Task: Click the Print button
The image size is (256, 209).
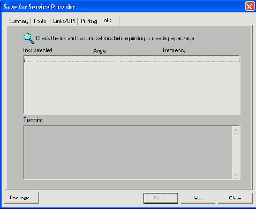Action: click(x=161, y=198)
